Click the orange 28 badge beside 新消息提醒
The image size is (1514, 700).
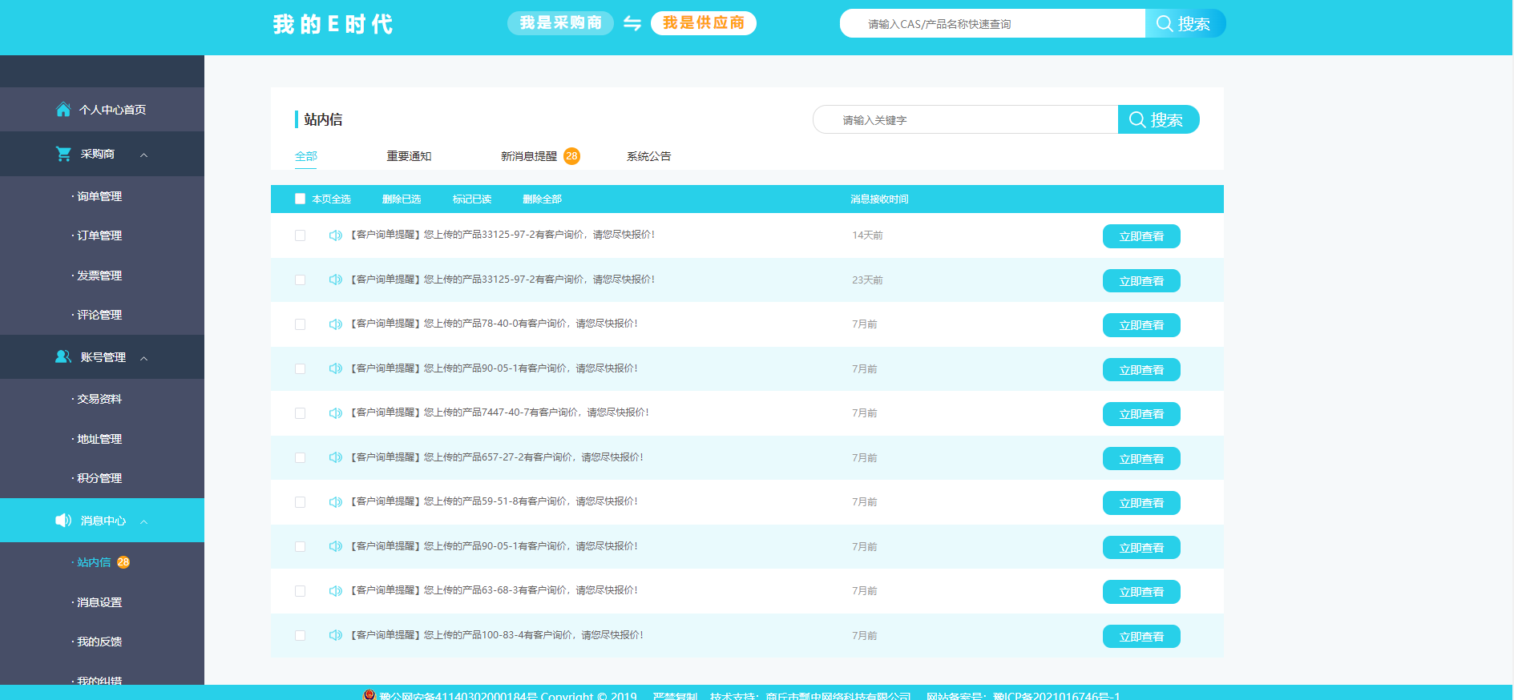(x=571, y=156)
